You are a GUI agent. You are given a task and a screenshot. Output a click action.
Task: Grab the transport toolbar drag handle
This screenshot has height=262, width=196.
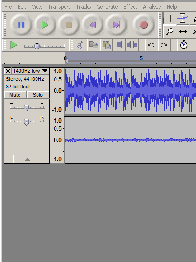[4, 25]
